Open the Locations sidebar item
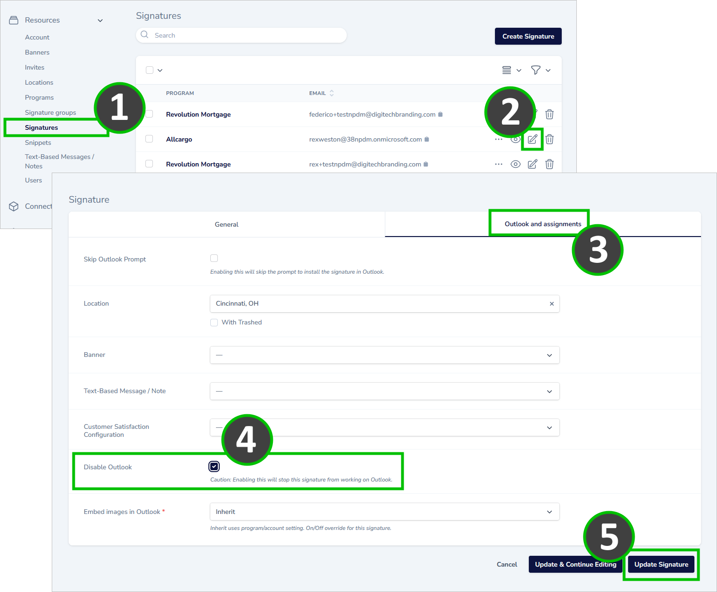The width and height of the screenshot is (717, 592). pos(39,82)
